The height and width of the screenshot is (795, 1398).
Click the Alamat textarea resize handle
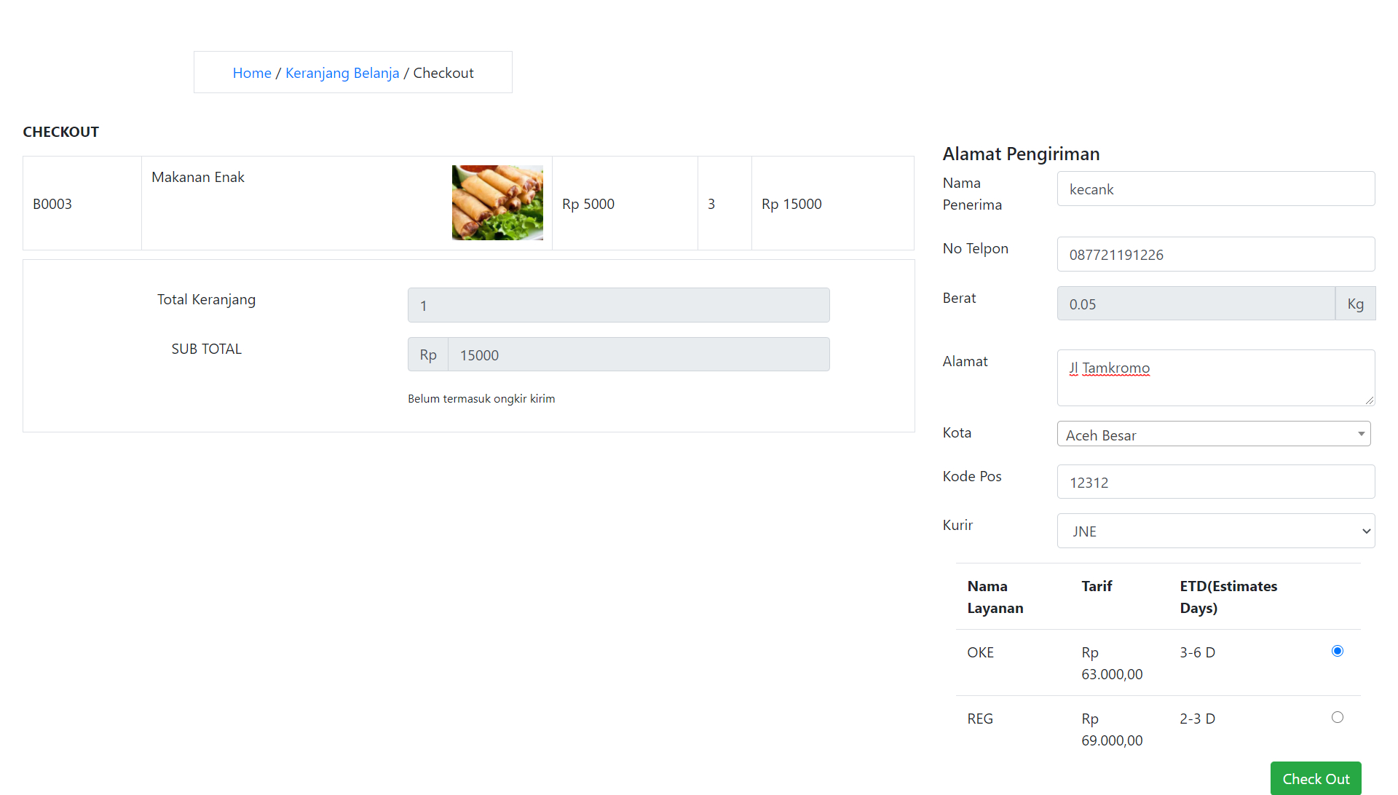(x=1369, y=400)
